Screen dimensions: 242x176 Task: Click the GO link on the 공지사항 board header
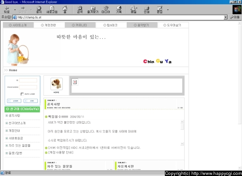[180, 108]
